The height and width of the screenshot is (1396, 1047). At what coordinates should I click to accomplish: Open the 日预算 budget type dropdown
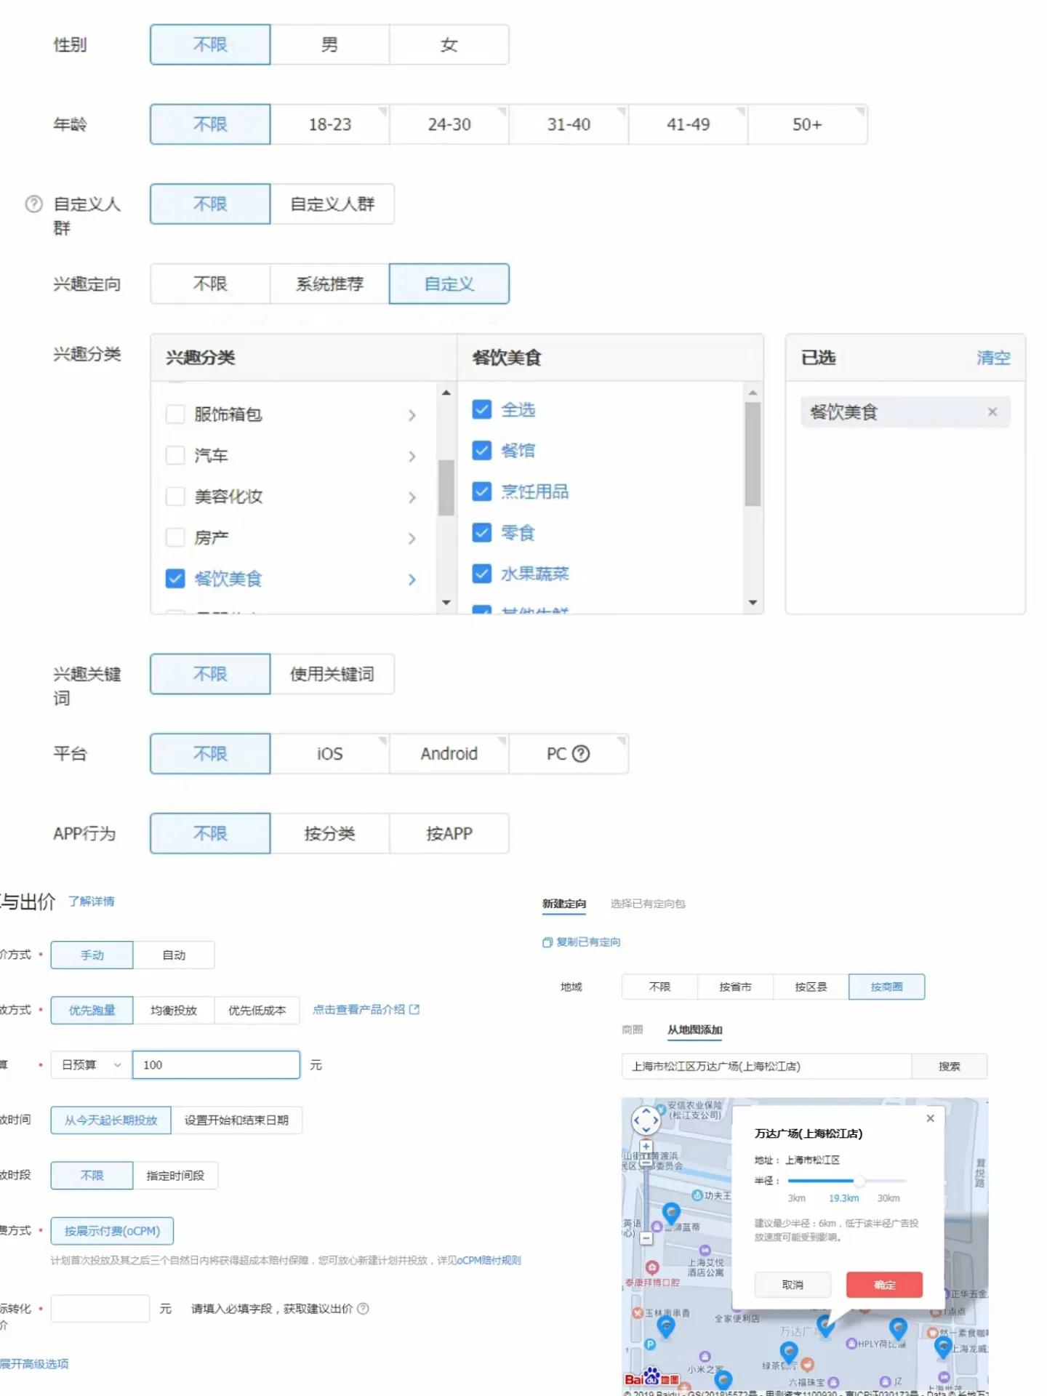click(92, 1065)
